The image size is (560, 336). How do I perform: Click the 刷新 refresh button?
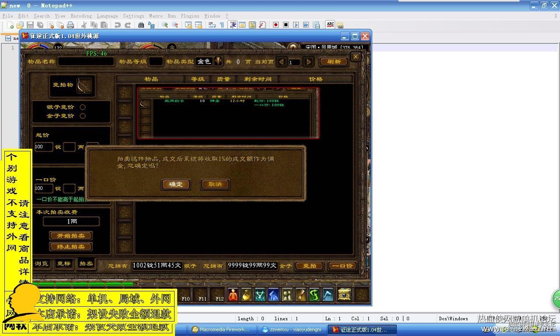[334, 62]
